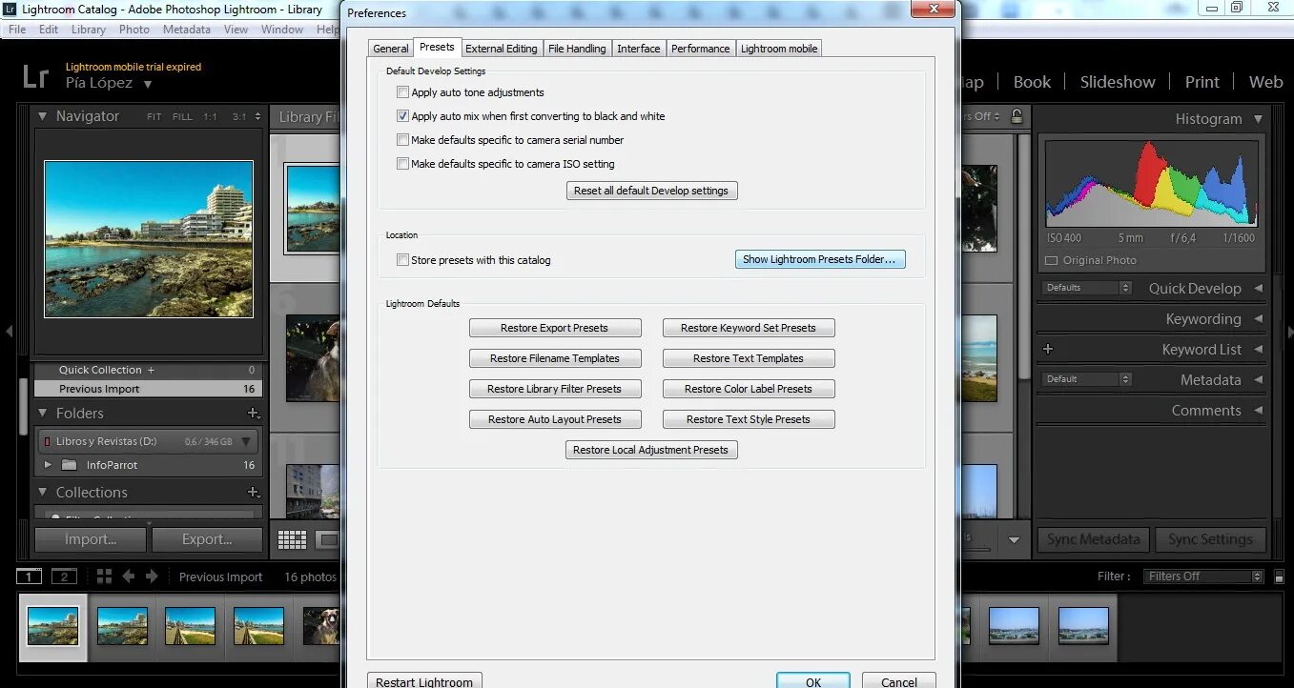Click the Lr logo identity plate

35,77
